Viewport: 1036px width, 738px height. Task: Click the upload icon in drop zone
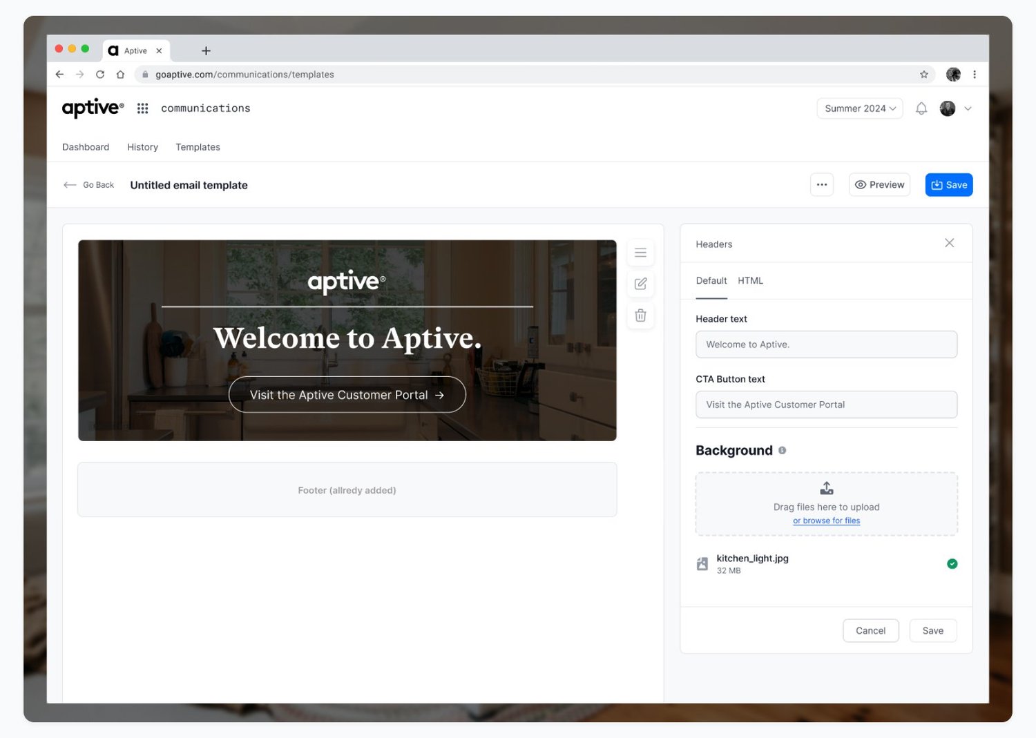coord(827,489)
